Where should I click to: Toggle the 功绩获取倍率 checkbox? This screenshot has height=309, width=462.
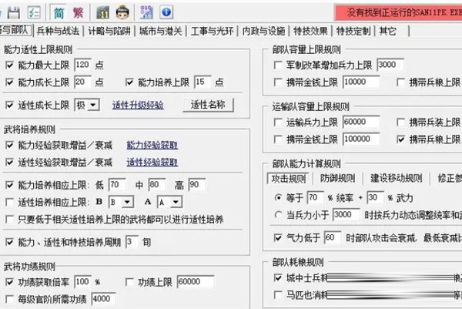(9, 282)
